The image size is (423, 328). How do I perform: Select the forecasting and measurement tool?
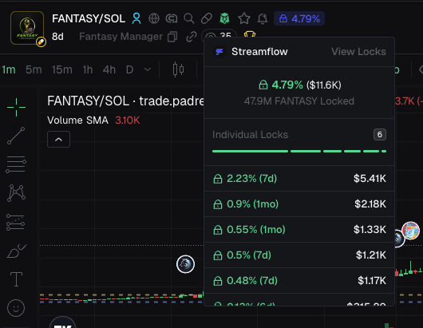click(x=16, y=223)
